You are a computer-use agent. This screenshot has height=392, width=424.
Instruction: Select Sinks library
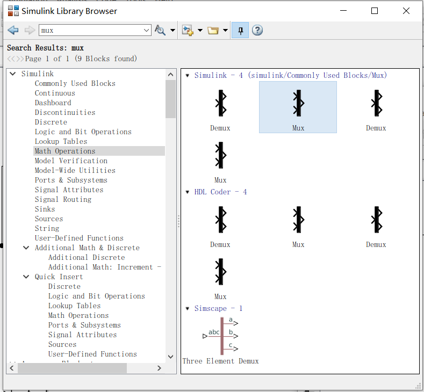(45, 209)
